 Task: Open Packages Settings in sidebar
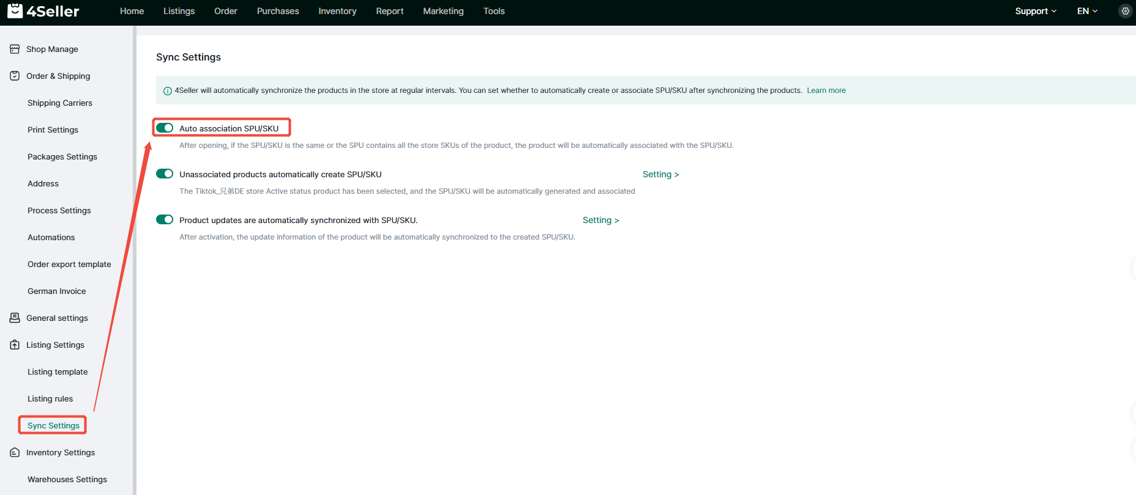click(x=62, y=156)
